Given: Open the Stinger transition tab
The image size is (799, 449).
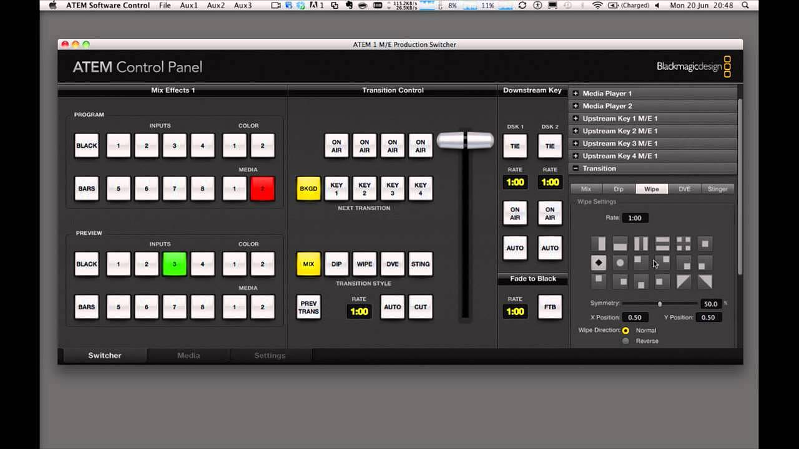Looking at the screenshot, I should [718, 189].
